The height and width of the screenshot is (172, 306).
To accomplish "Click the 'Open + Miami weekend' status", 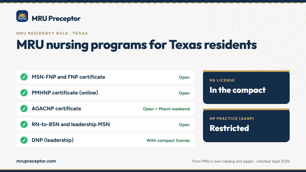I will [166, 109].
